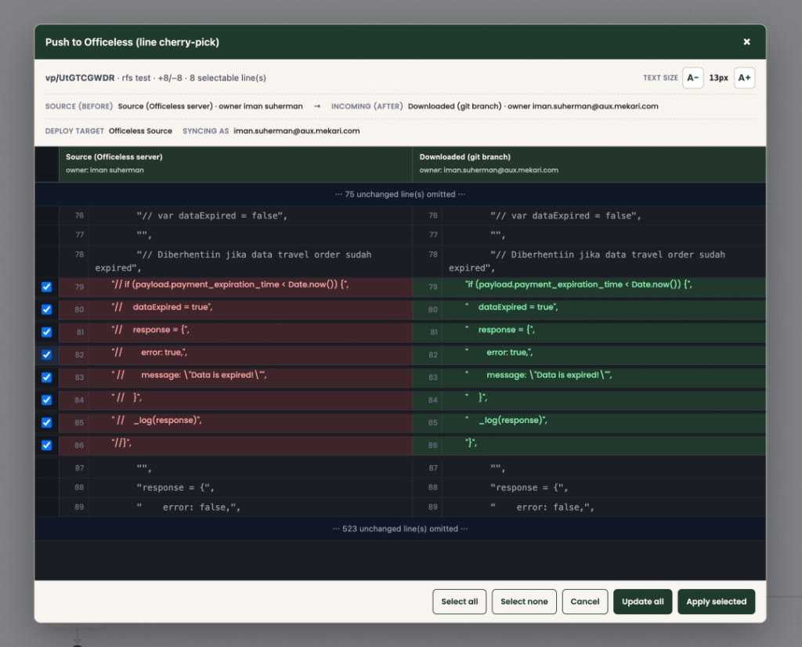Toggle checkbox for line 82 error: true
The height and width of the screenshot is (647, 802).
pyautogui.click(x=46, y=355)
